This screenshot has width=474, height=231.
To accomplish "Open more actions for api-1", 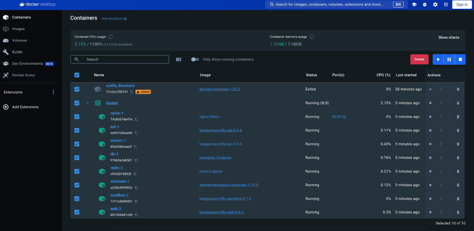I will pos(441,130).
